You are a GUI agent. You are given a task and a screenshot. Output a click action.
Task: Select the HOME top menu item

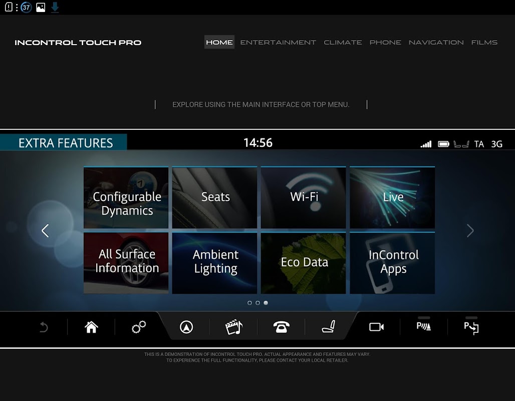(219, 42)
